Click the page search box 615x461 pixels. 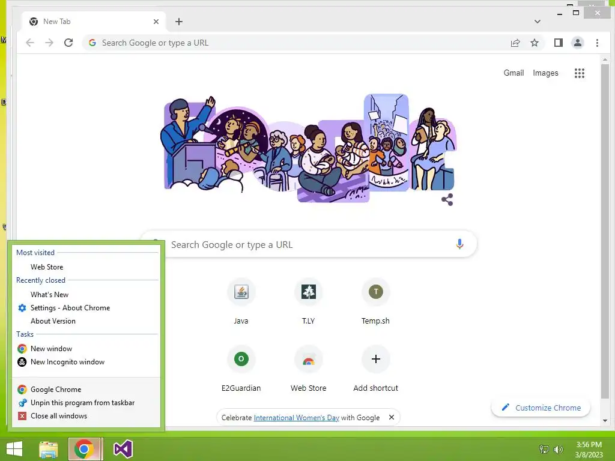308,244
